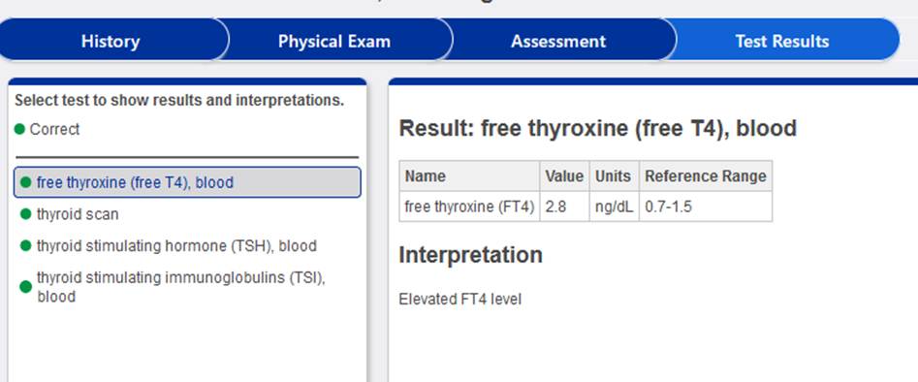Screen dimensions: 918x382
Task: Click the ng/dL units cell
Action: coord(615,207)
